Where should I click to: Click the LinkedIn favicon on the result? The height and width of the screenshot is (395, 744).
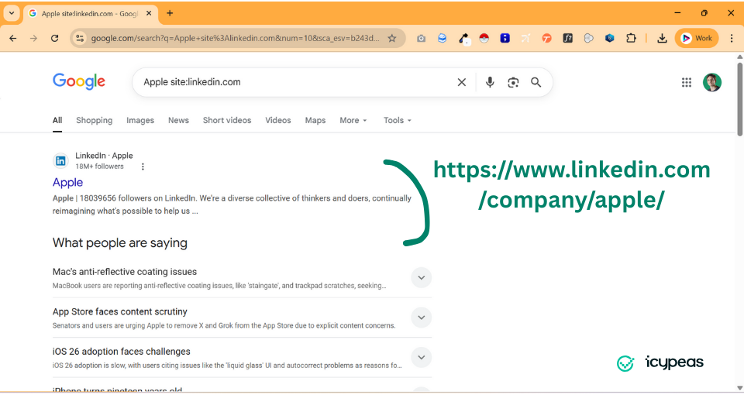click(x=60, y=161)
